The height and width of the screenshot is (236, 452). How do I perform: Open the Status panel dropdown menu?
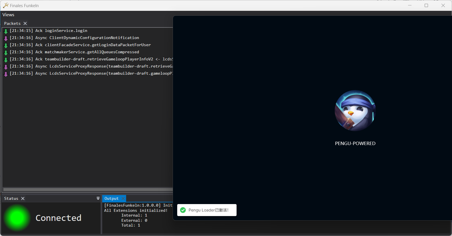click(x=98, y=198)
